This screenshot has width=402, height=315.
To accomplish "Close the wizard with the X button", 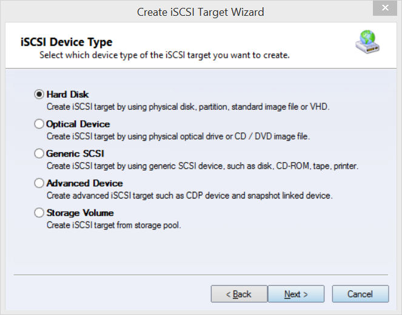I will tap(385, 8).
